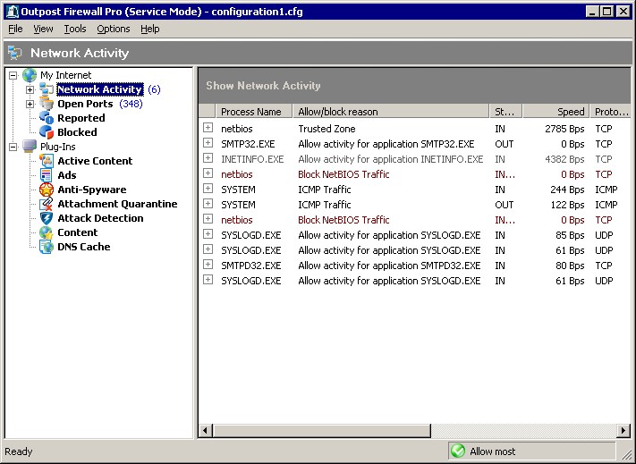Expand the SYSTEM ICMP OUT row
The height and width of the screenshot is (464, 636).
208,204
